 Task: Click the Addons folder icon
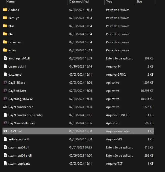5,10
